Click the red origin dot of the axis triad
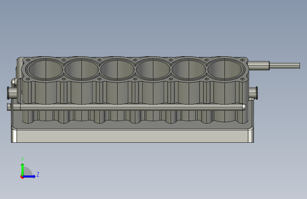This screenshot has height=199, width=307. coord(22,177)
